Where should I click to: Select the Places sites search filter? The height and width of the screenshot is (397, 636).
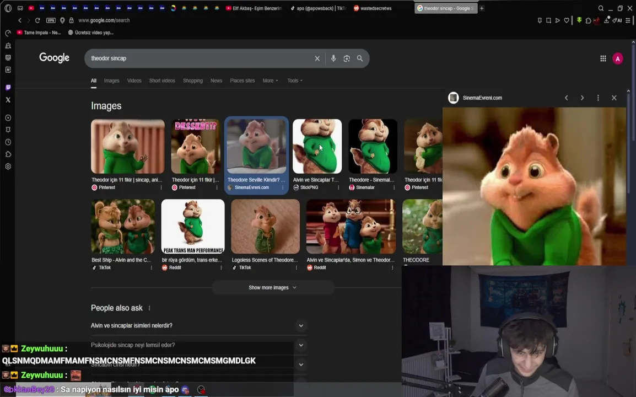pos(242,81)
